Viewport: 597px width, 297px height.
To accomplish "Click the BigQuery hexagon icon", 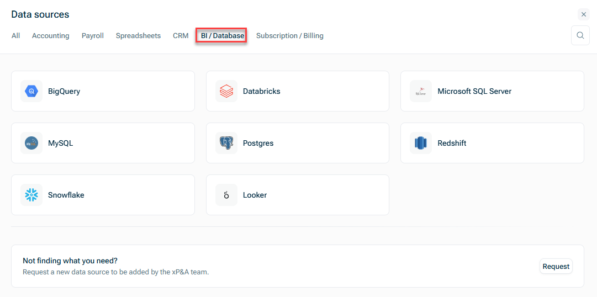I will point(31,91).
